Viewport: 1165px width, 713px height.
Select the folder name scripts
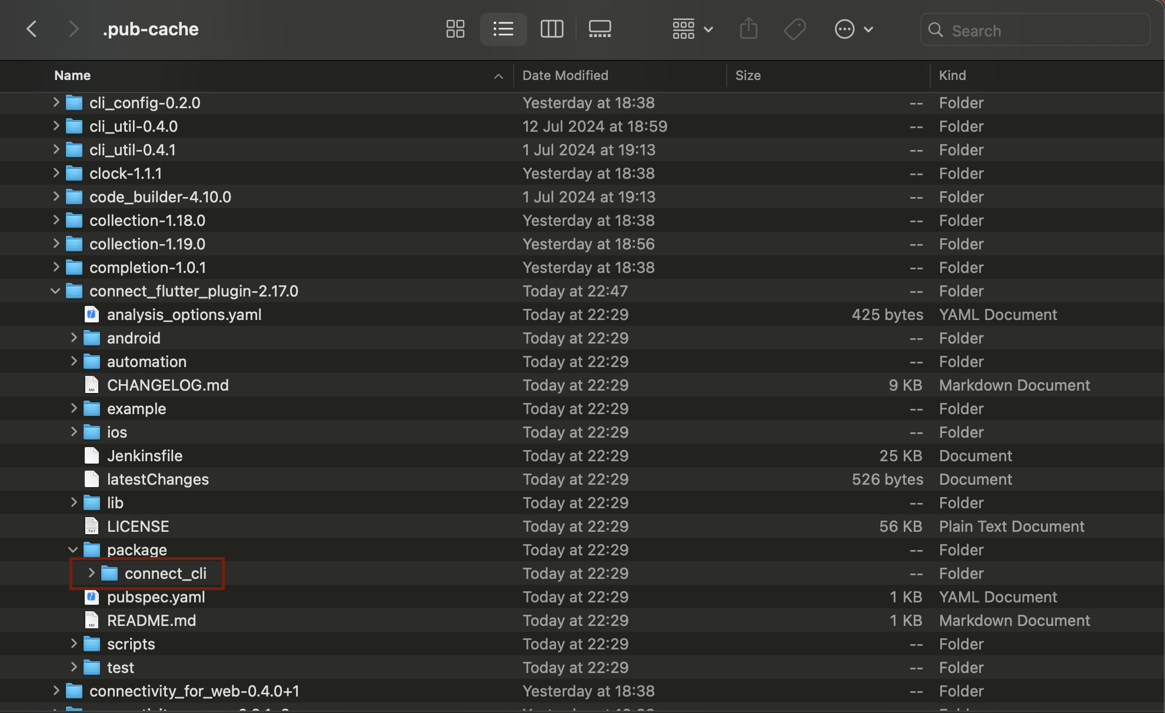(x=131, y=644)
